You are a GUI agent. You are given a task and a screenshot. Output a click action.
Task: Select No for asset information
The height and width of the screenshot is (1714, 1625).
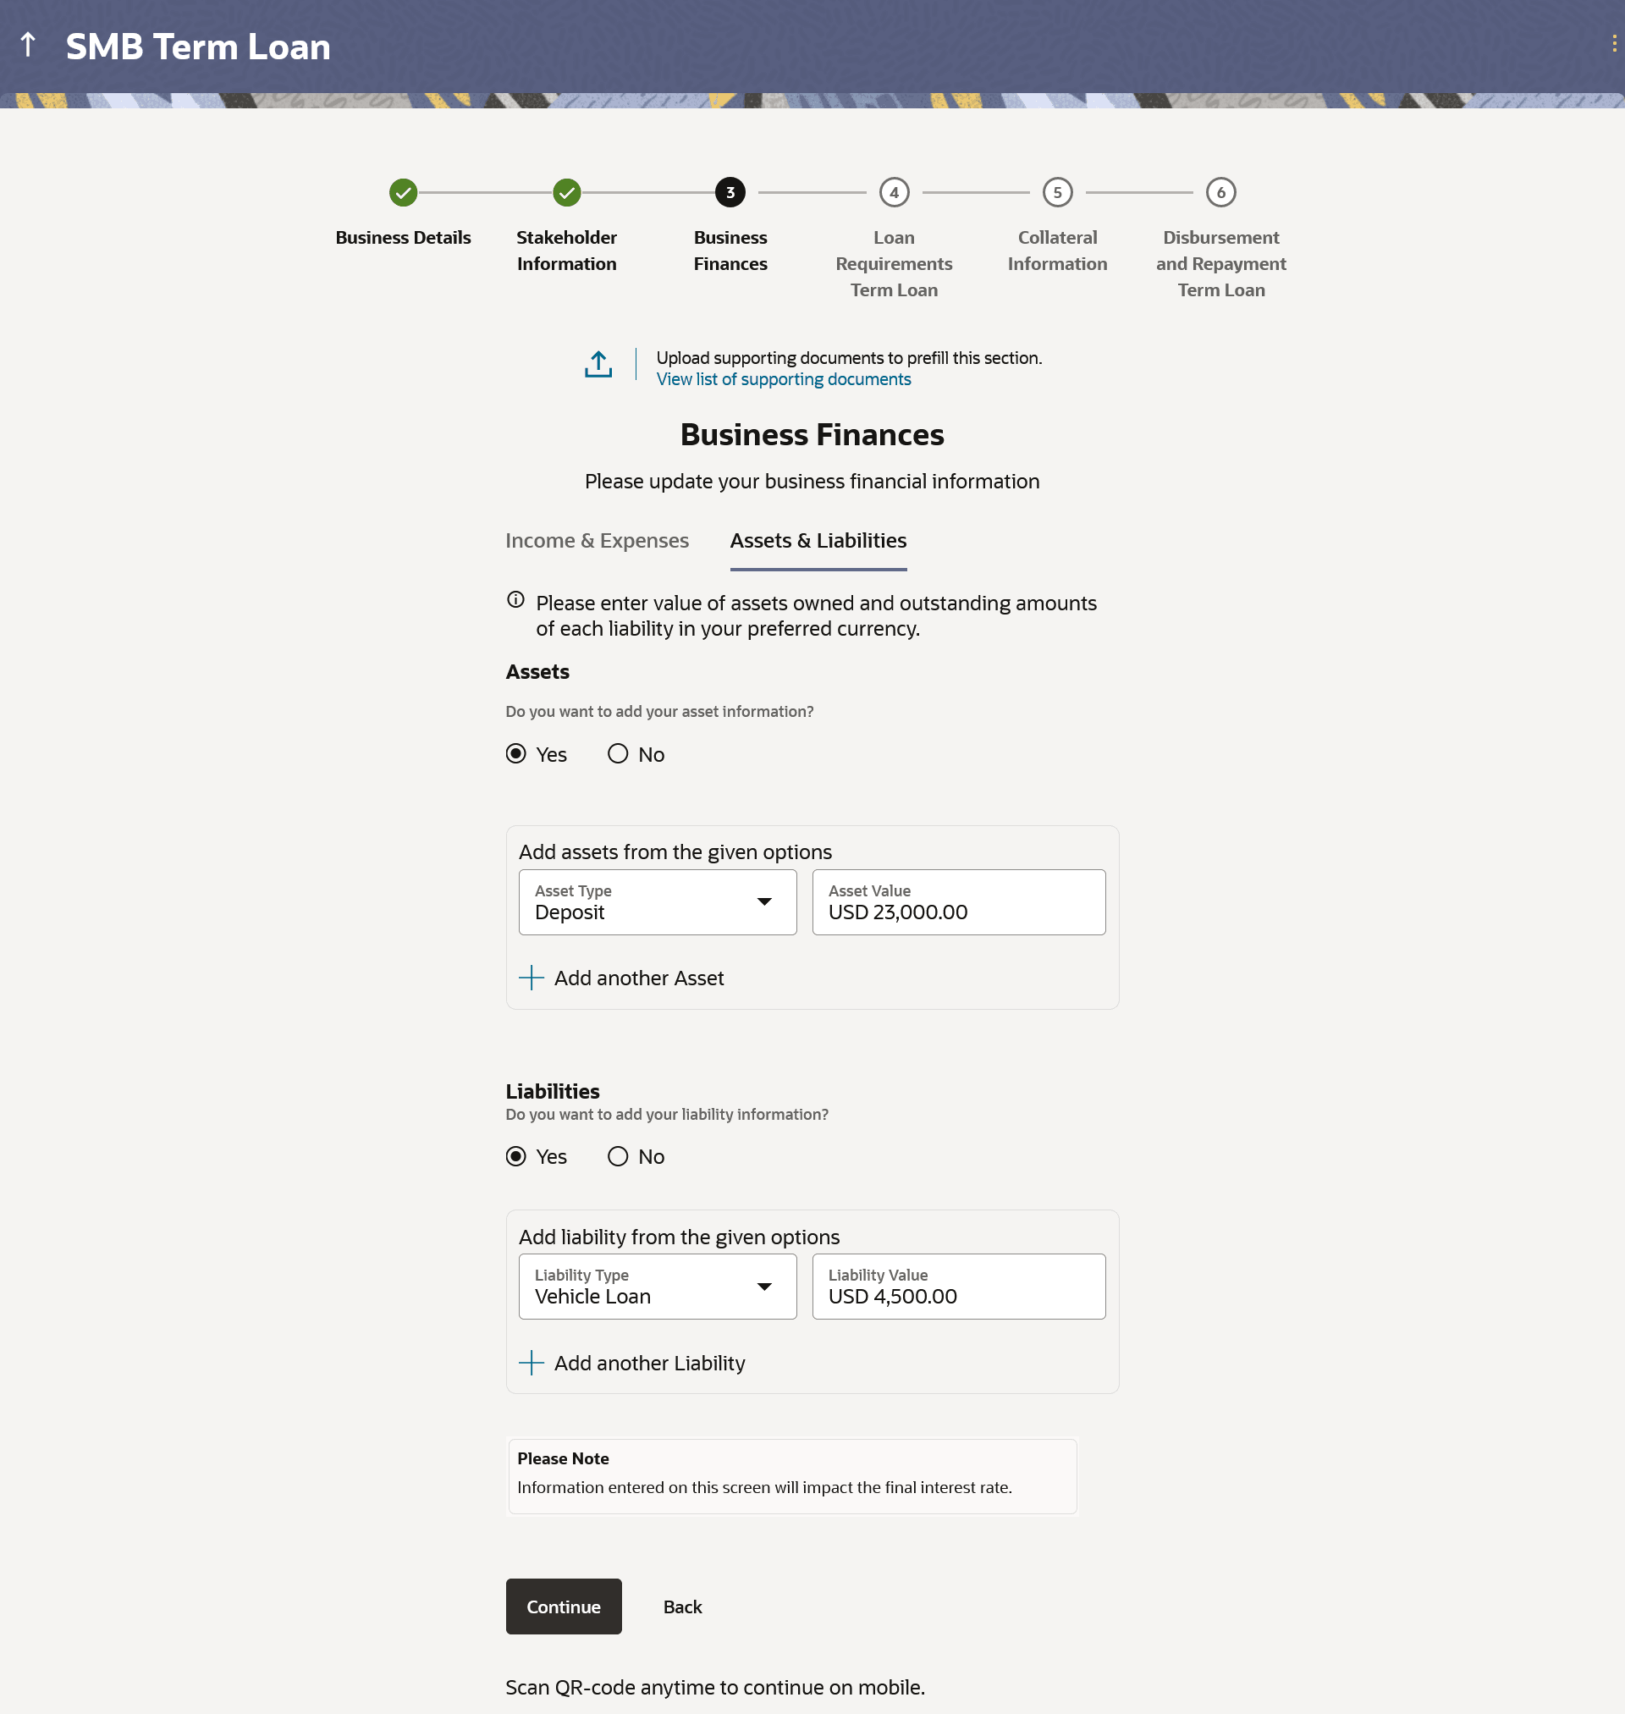point(618,753)
